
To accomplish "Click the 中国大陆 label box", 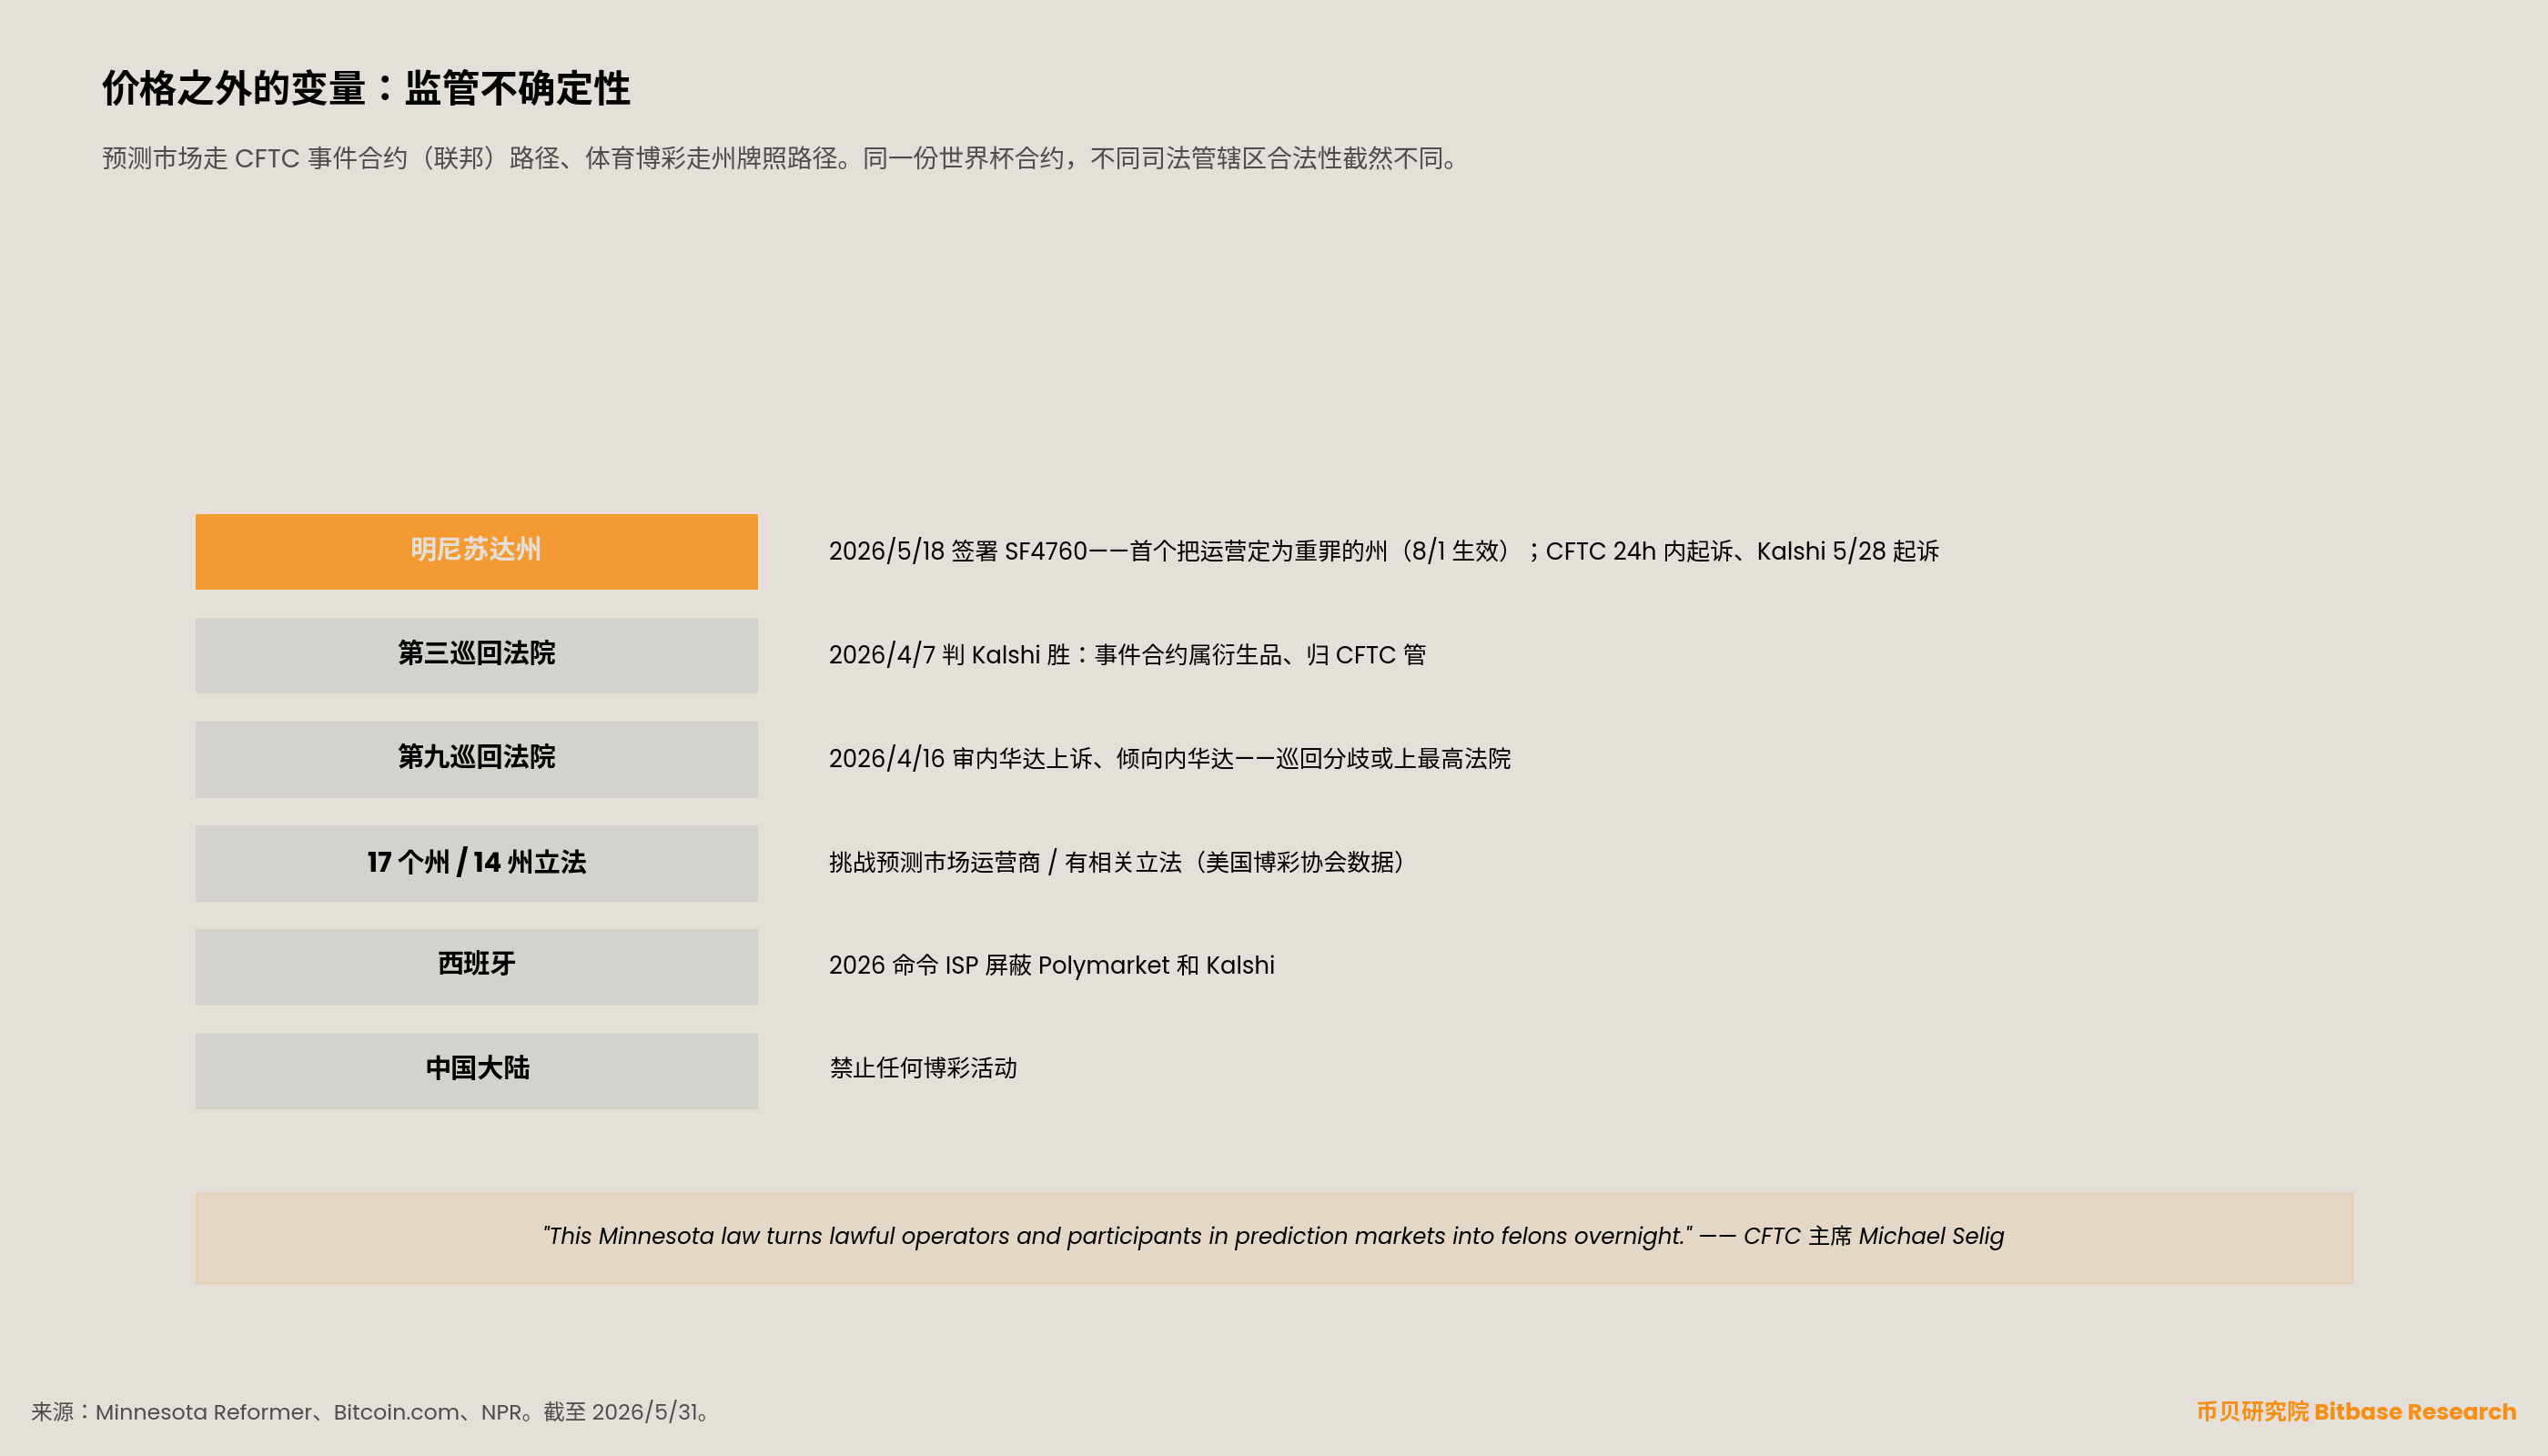I will point(476,1070).
